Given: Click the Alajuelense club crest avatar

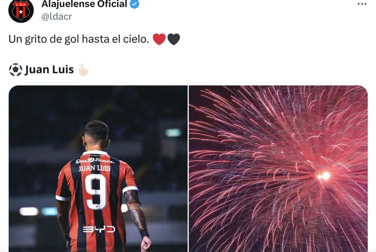Looking at the screenshot, I should tap(21, 10).
